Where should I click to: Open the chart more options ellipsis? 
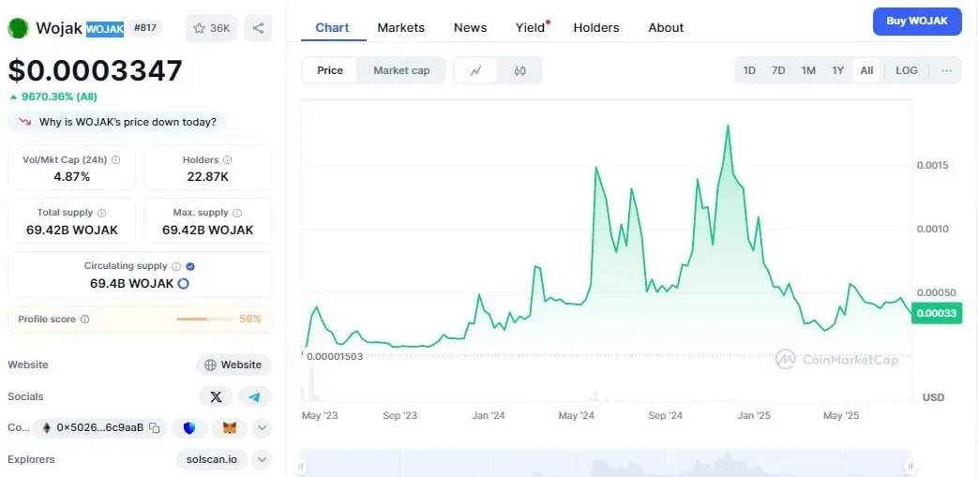point(946,70)
